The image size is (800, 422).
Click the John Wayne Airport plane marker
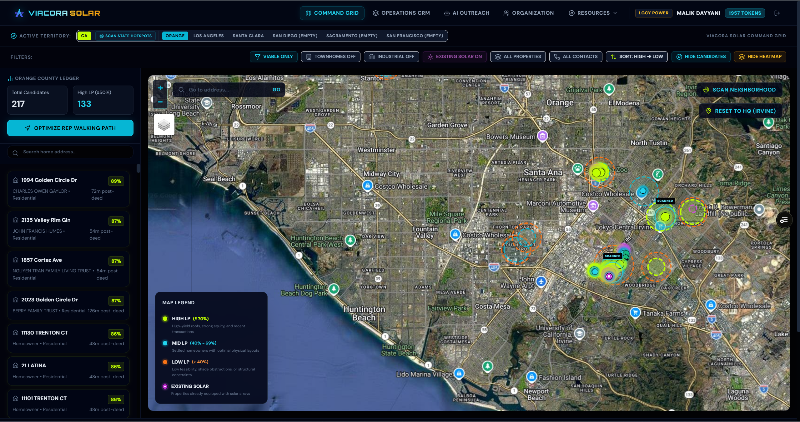[x=541, y=281]
